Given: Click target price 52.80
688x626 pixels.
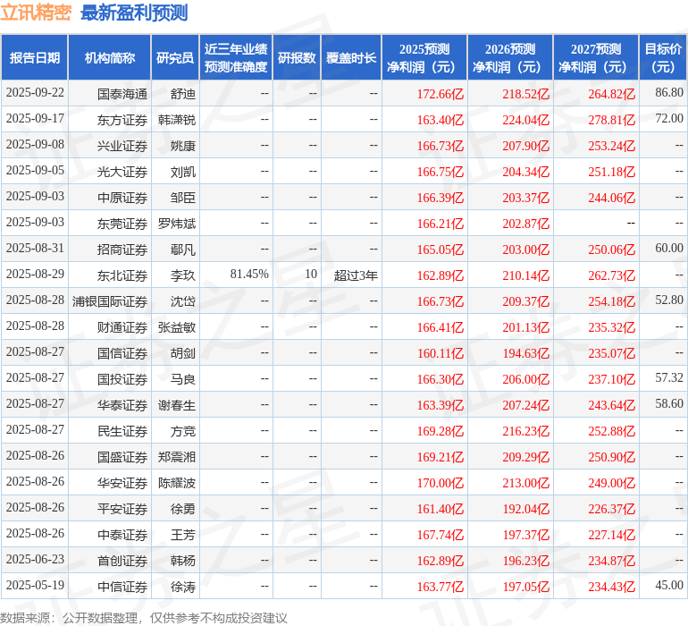Looking at the screenshot, I should [x=669, y=300].
